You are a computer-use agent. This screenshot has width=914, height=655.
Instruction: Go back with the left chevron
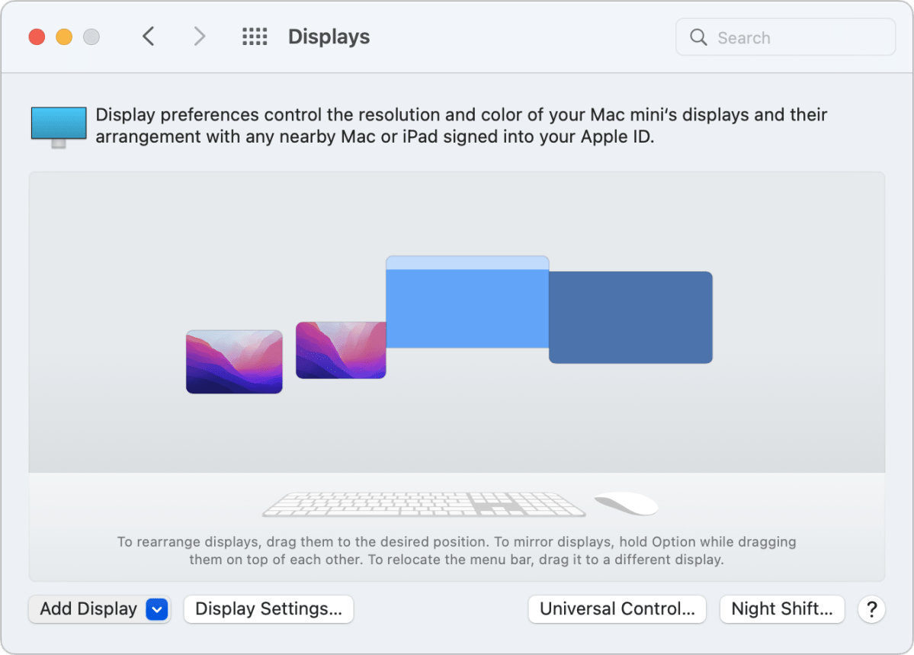click(149, 36)
